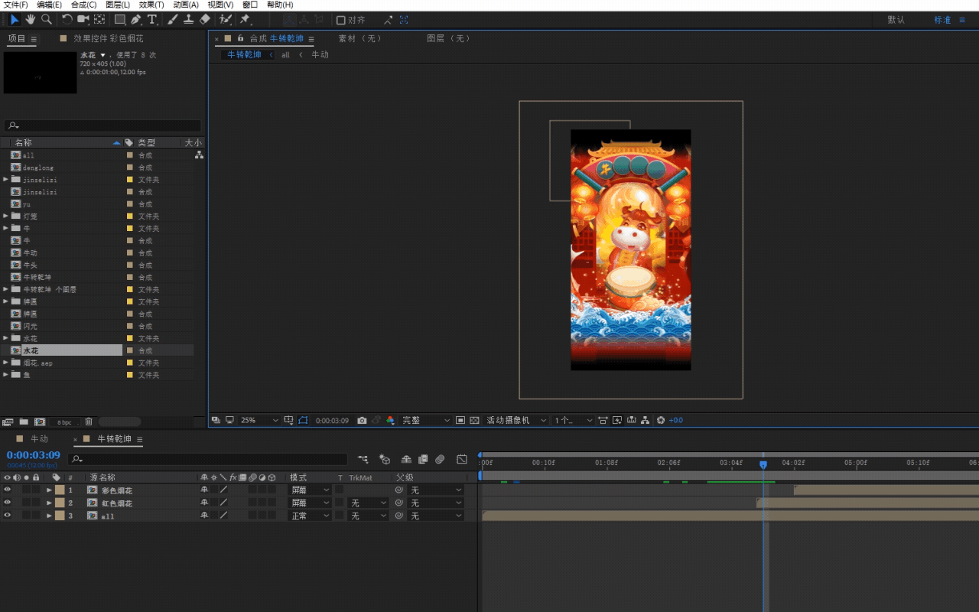Switch to the 牛动 timeline tab
The image size is (979, 612).
(x=39, y=439)
